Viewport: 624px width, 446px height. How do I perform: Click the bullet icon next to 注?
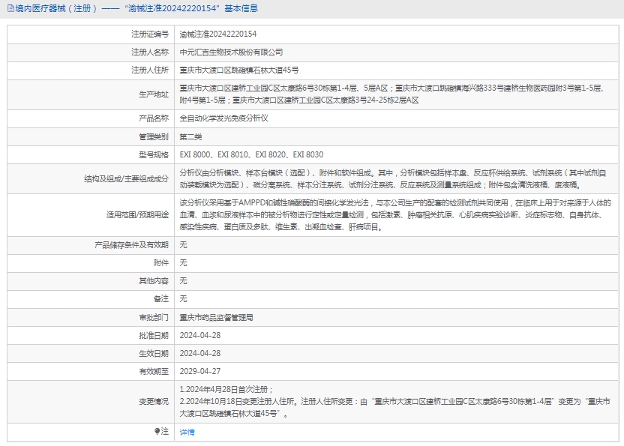coord(157,431)
